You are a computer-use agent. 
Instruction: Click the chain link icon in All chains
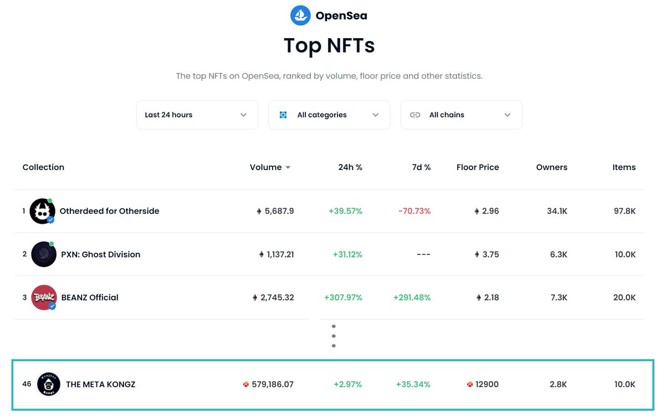pos(415,115)
